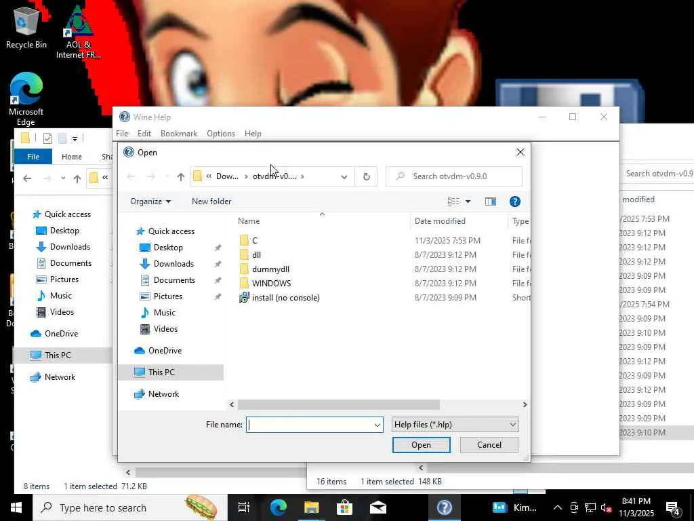
Task: Click the Cancel button
Action: pos(489,445)
